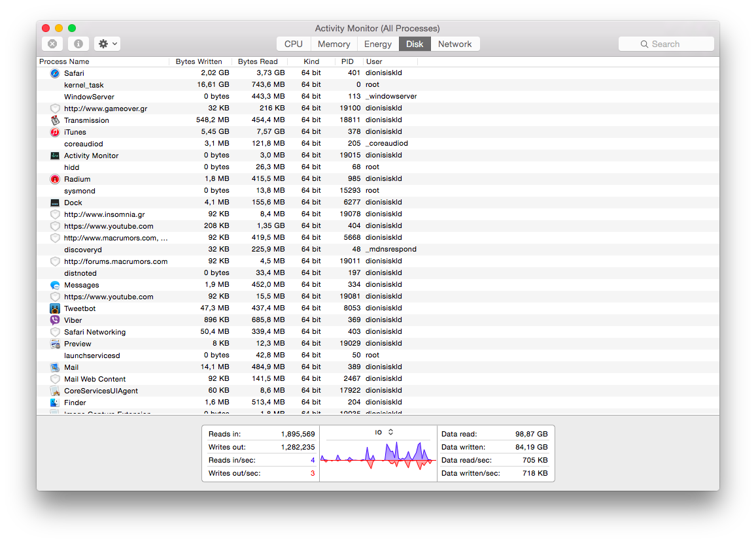Click the Finder face icon
The width and height of the screenshot is (756, 543).
coord(55,403)
